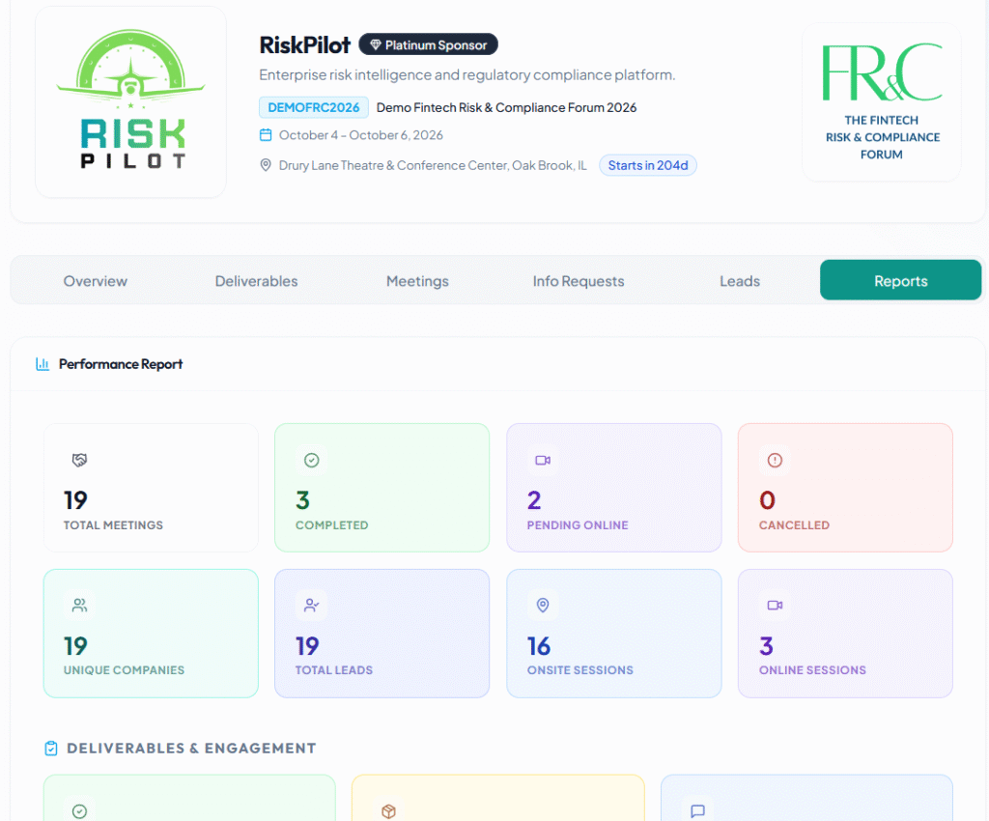Click the handshake icon in Total Meetings card
Viewport: 989px width, 821px height.
tap(79, 461)
